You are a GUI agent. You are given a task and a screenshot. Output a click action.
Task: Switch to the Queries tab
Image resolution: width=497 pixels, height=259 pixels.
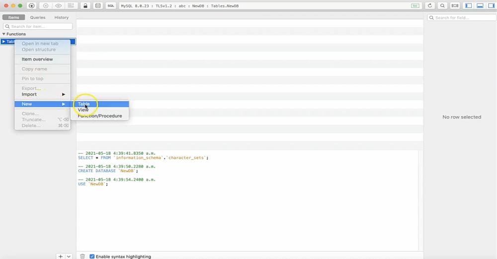(x=38, y=17)
